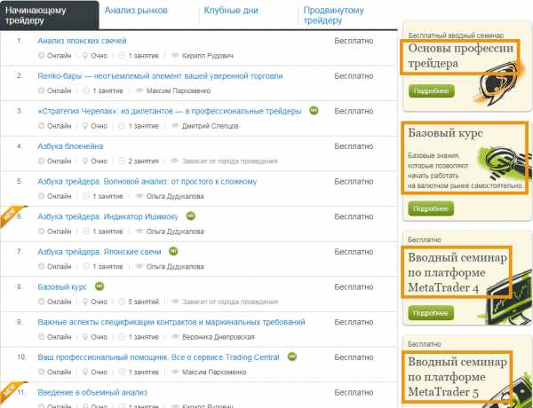Click Бесплатно price for Анализ японских свечей
Screen dimensions: 533x408
354,41
